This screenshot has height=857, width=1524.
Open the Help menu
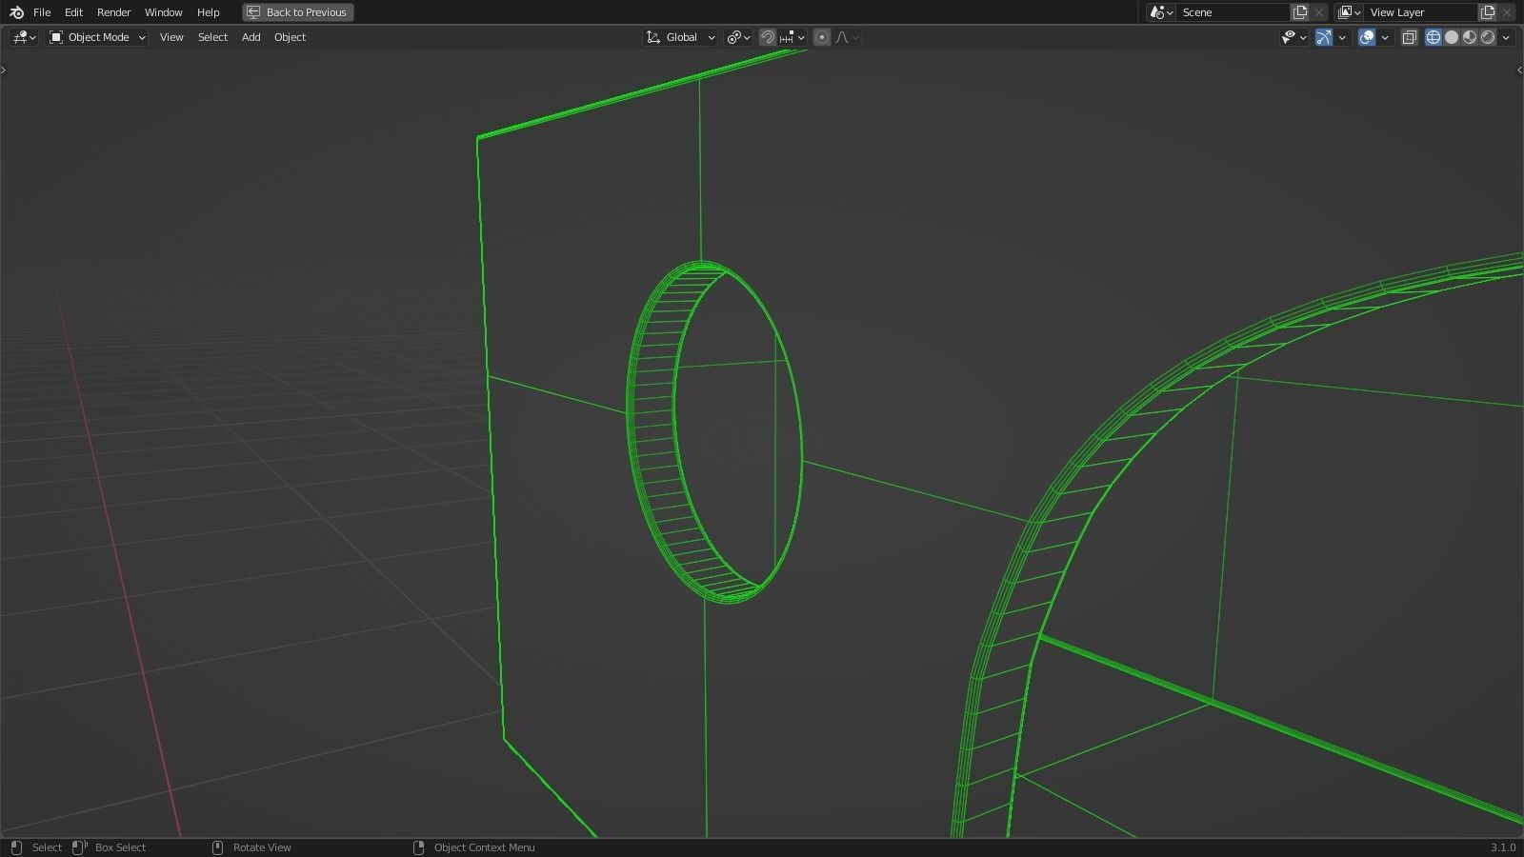click(208, 12)
